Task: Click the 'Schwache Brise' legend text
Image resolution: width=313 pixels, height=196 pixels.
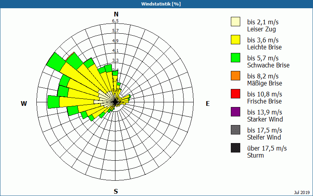Action: pos(268,65)
